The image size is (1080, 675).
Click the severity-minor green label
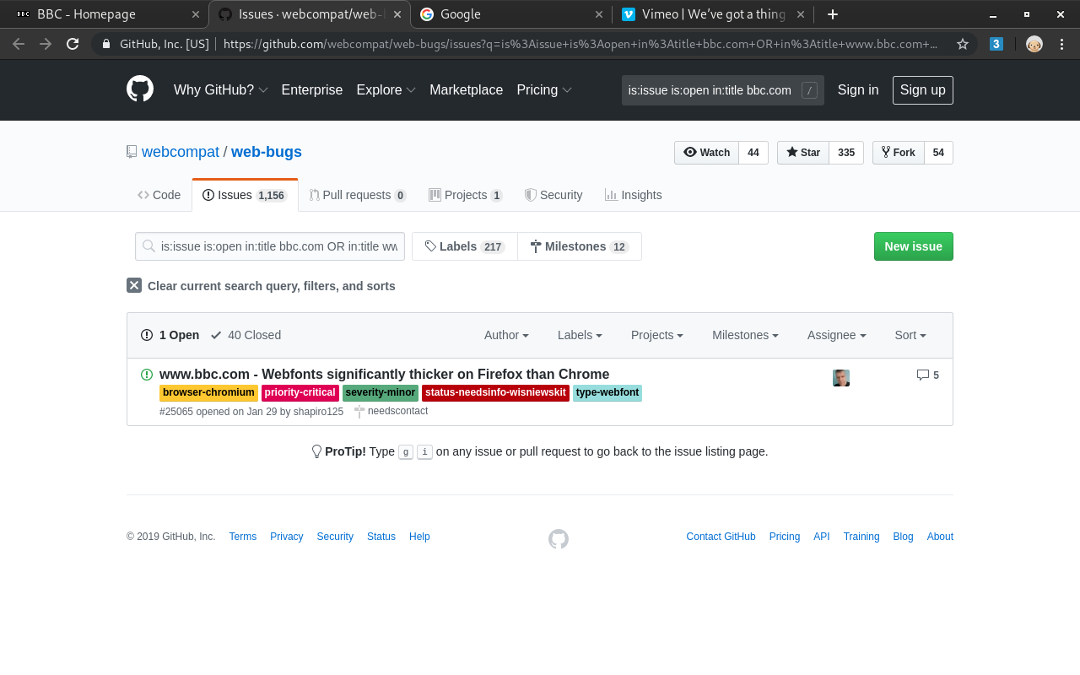tap(381, 392)
